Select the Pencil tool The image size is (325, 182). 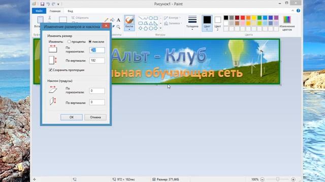click(x=106, y=20)
